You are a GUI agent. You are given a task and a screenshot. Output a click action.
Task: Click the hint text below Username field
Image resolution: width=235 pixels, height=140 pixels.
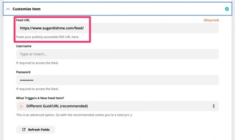tap(37, 63)
